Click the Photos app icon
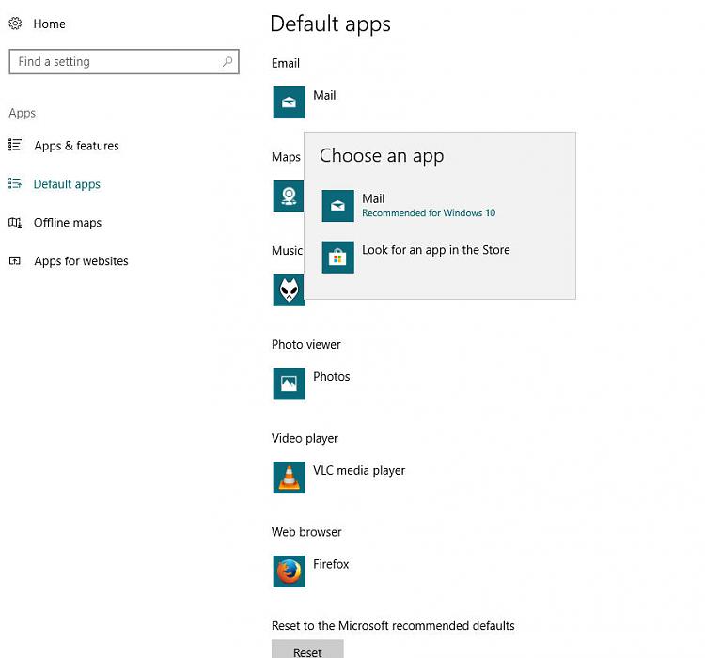 (290, 384)
